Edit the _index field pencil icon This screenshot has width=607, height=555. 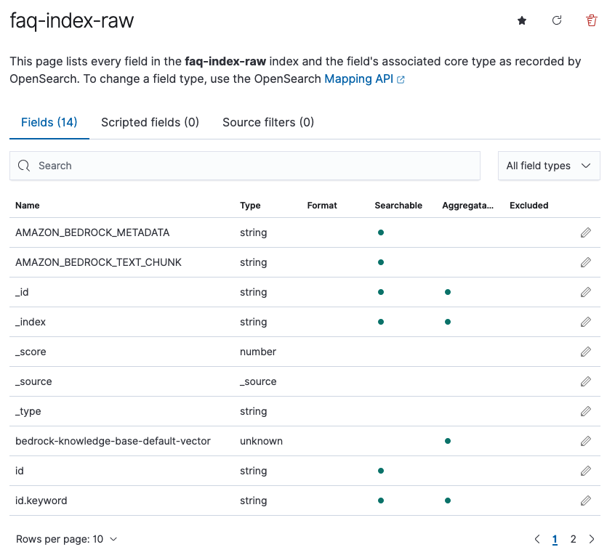tap(586, 322)
